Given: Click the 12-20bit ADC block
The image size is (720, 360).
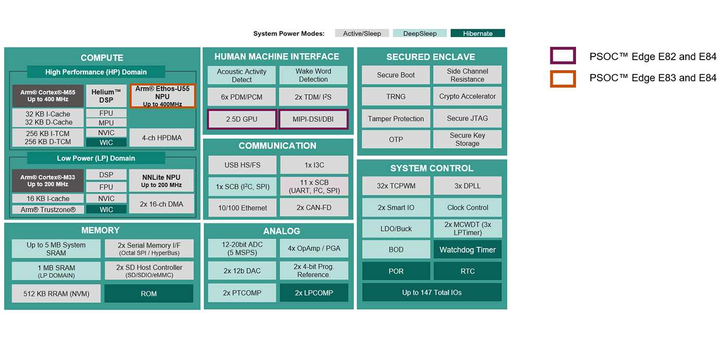Looking at the screenshot, I should [242, 248].
